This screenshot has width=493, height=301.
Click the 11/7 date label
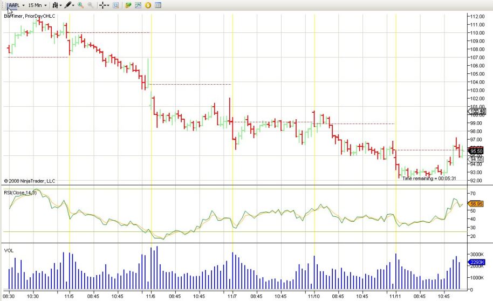point(232,296)
